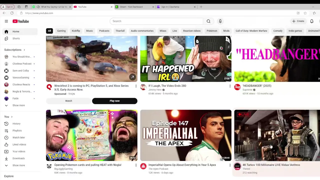The width and height of the screenshot is (320, 180).
Task: Select Call of Duty: Modern Warfare chip
Action: [x=251, y=31]
